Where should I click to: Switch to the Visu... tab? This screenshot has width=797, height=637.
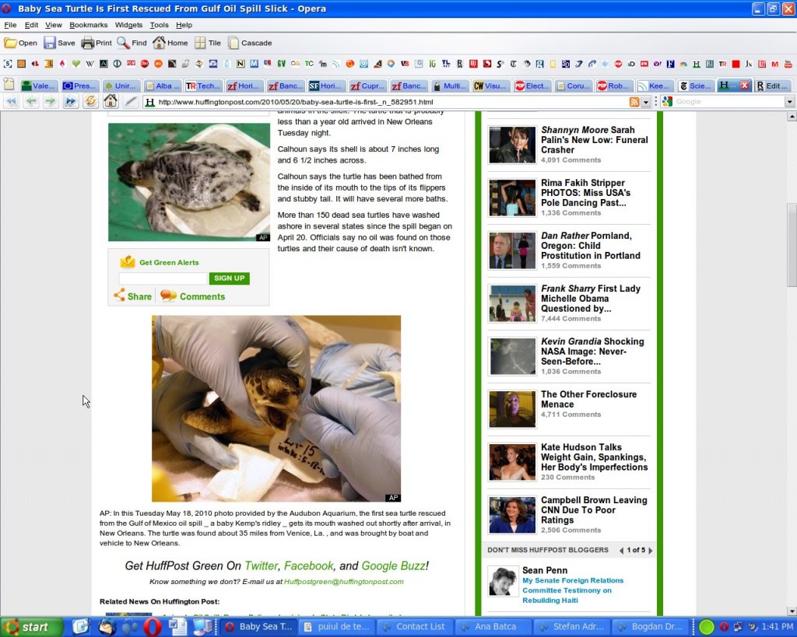coord(490,86)
